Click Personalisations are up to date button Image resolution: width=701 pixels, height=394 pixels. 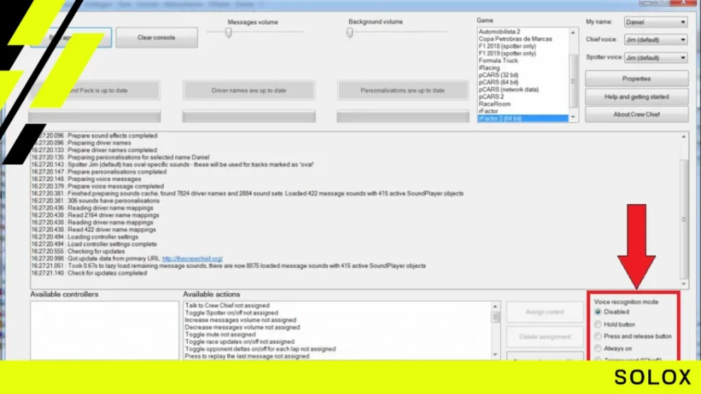pyautogui.click(x=403, y=90)
